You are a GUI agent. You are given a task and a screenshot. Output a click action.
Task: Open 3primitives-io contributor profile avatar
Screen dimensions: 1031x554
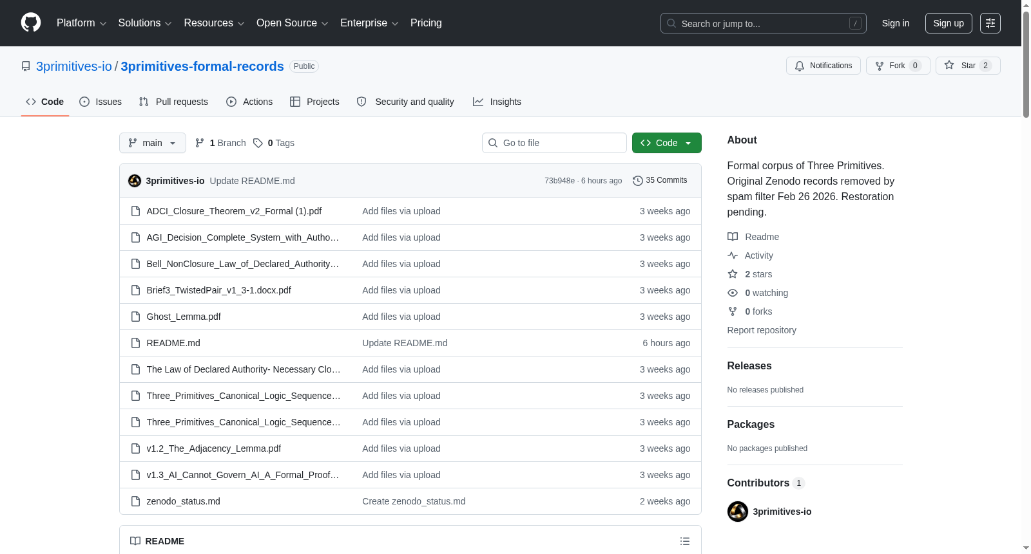tap(738, 512)
